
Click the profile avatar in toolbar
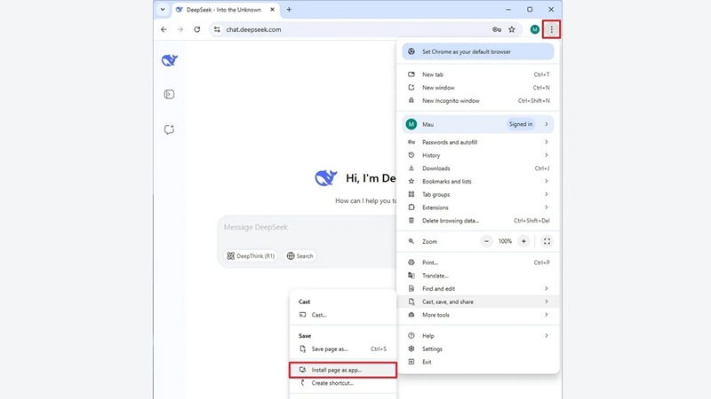tap(534, 29)
